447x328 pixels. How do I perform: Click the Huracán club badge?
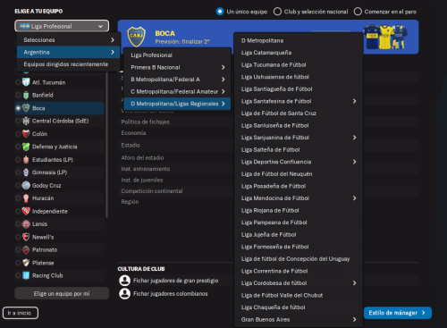pos(26,198)
